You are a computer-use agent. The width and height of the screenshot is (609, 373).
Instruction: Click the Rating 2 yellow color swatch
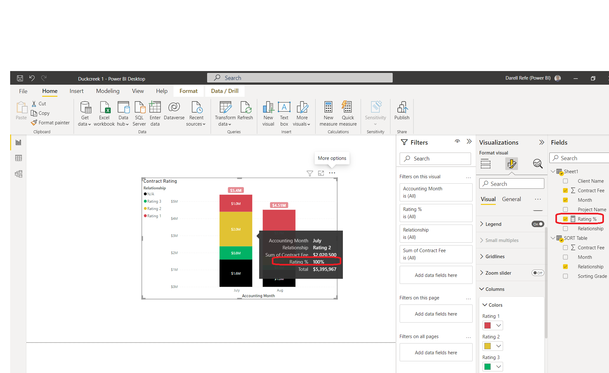pyautogui.click(x=488, y=346)
